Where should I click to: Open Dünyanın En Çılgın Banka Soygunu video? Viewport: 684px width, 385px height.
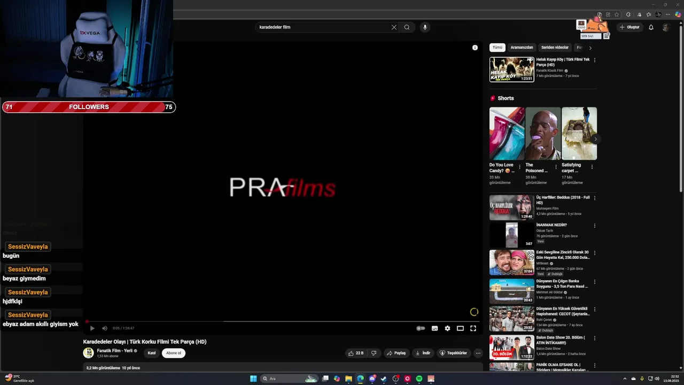(x=512, y=291)
